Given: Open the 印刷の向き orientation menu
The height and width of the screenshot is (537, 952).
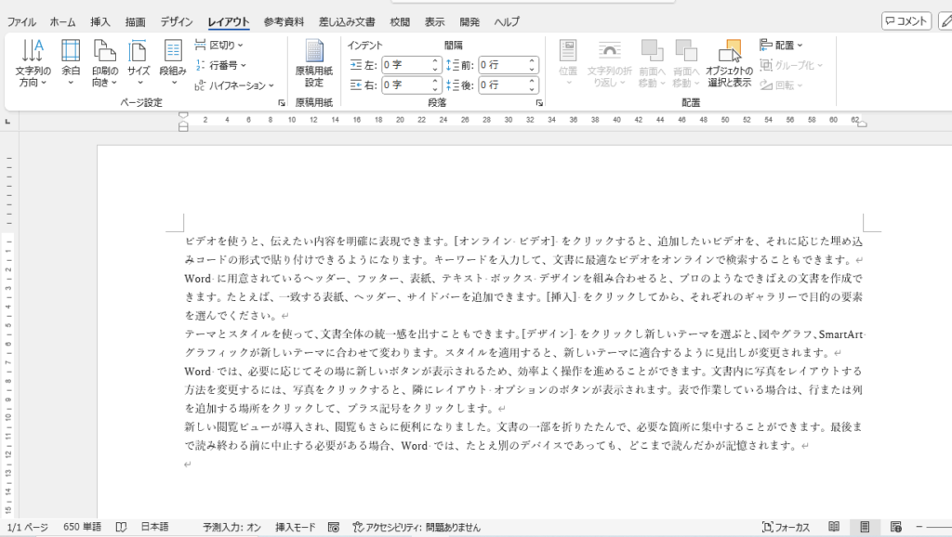Looking at the screenshot, I should (104, 64).
